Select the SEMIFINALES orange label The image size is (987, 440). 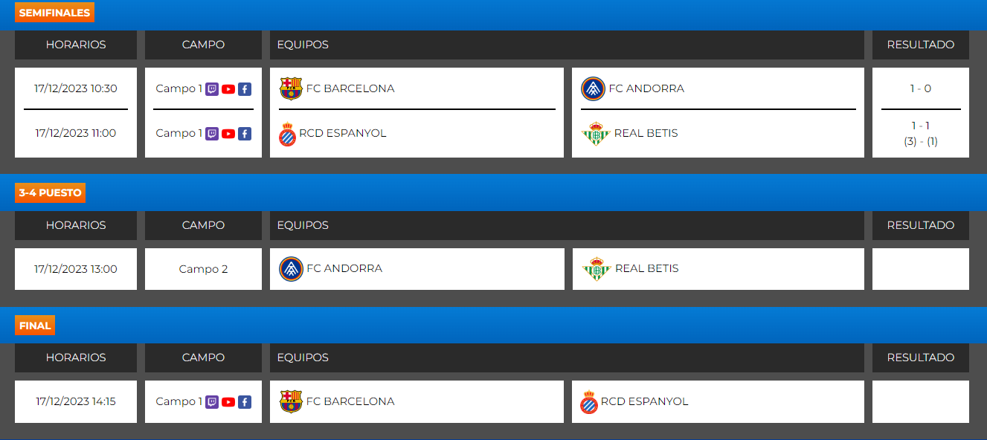click(54, 13)
